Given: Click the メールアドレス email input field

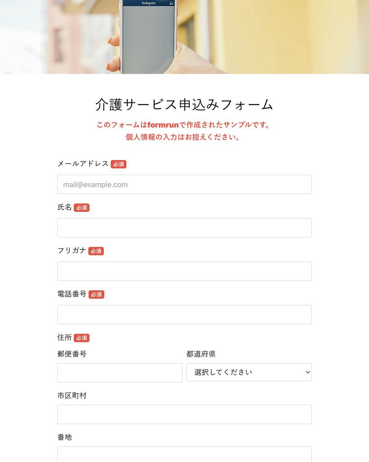Looking at the screenshot, I should [184, 185].
